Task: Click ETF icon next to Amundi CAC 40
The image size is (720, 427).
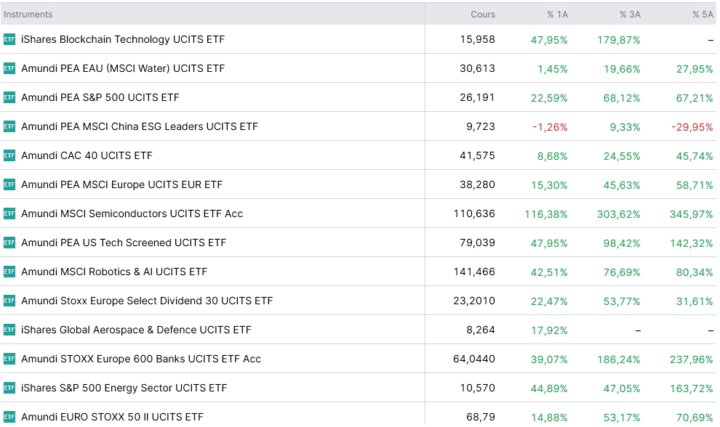Action: tap(9, 155)
